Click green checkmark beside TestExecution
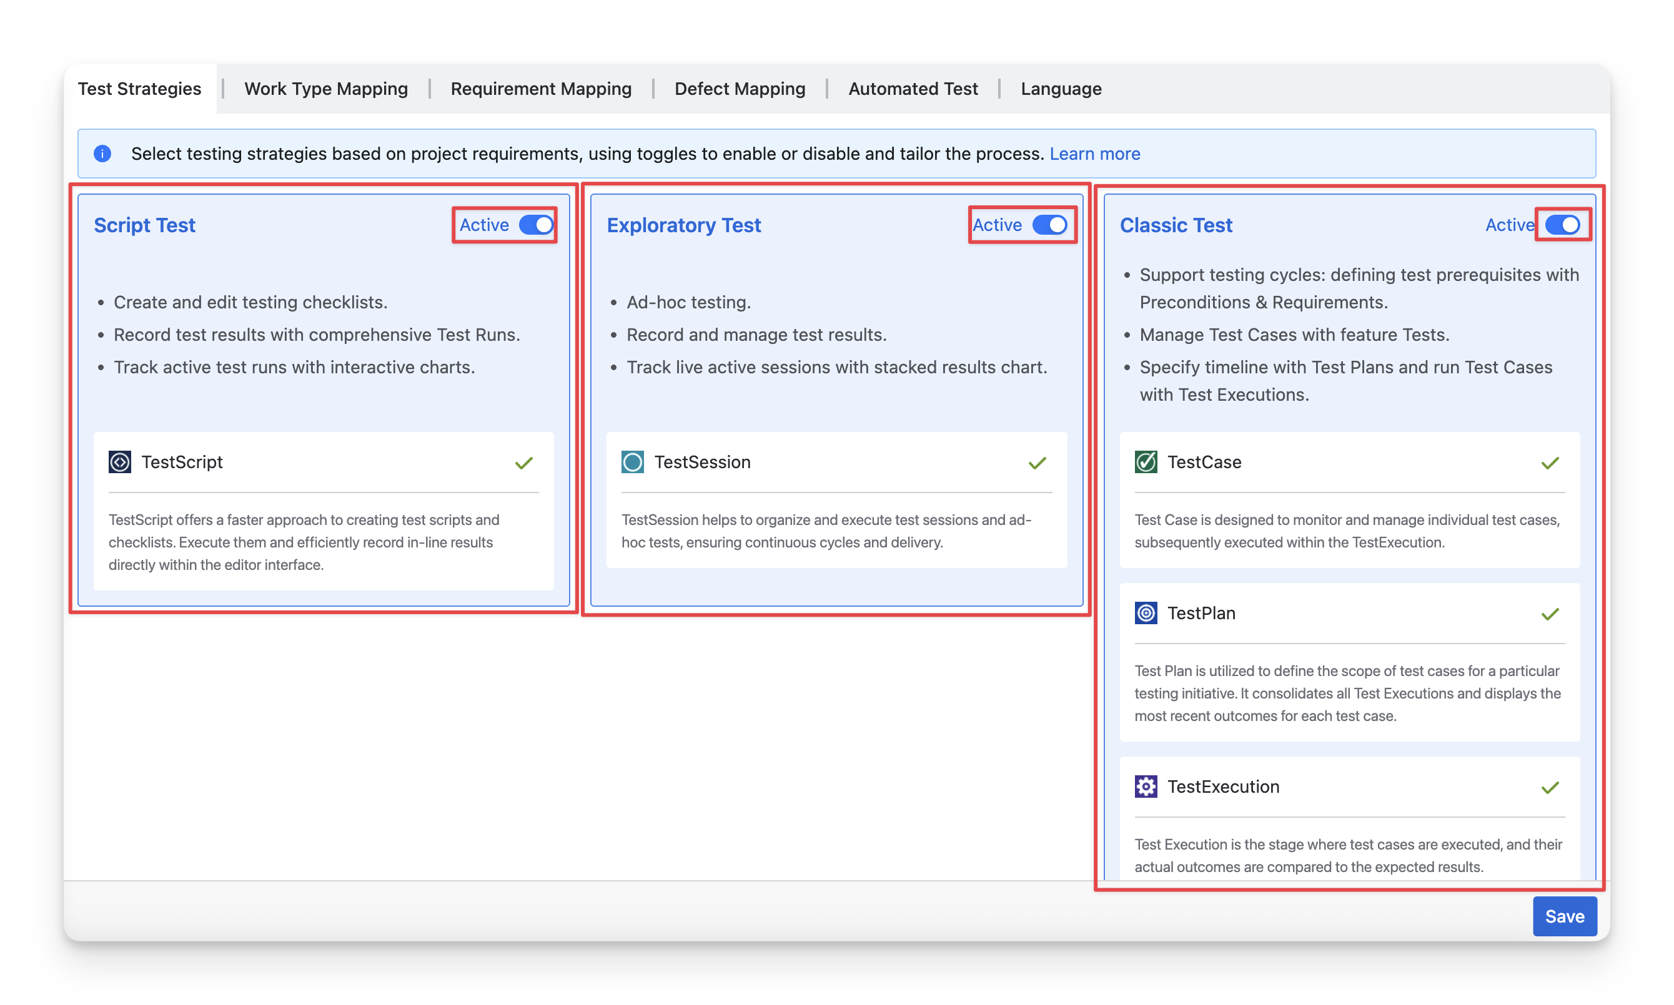Image resolution: width=1674 pixels, height=1005 pixels. tap(1550, 788)
